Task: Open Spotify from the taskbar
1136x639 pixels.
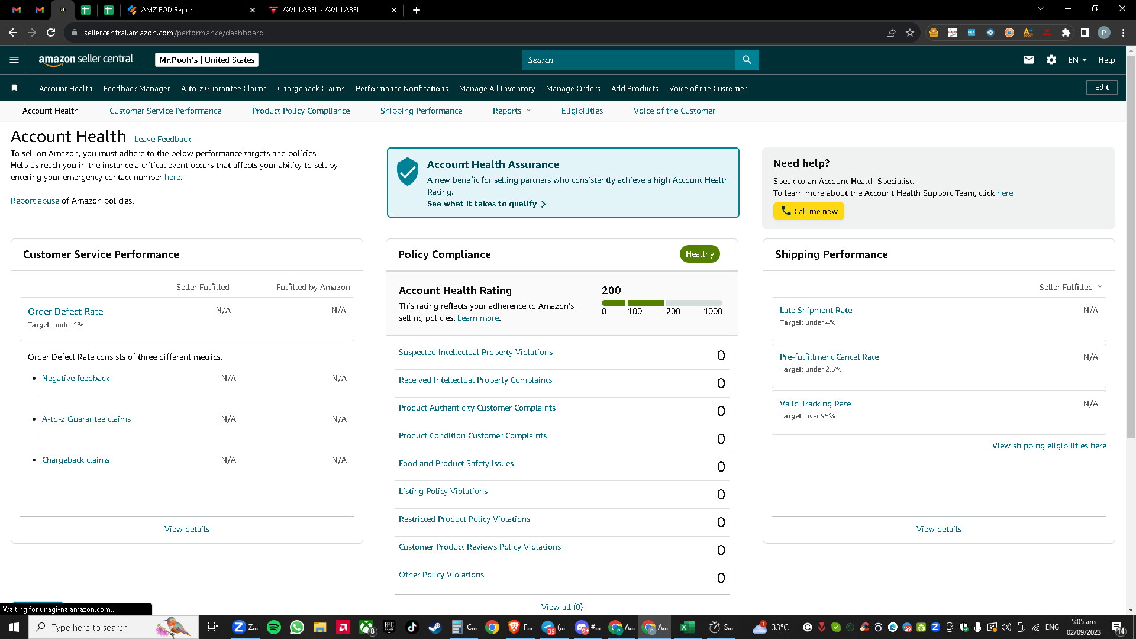Action: tap(274, 627)
